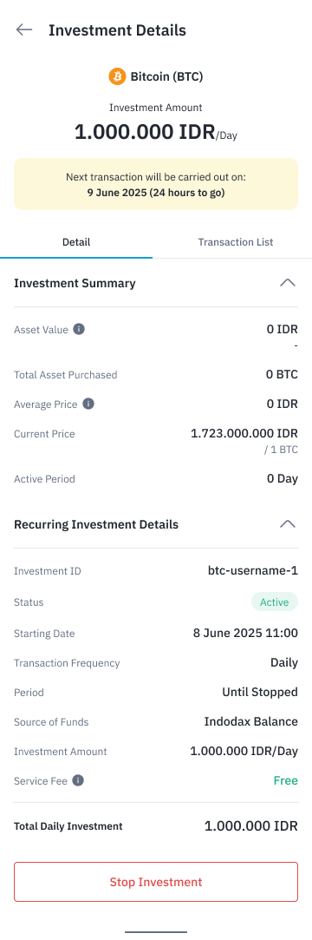
Task: Go back using the left arrow icon
Action: [x=24, y=30]
